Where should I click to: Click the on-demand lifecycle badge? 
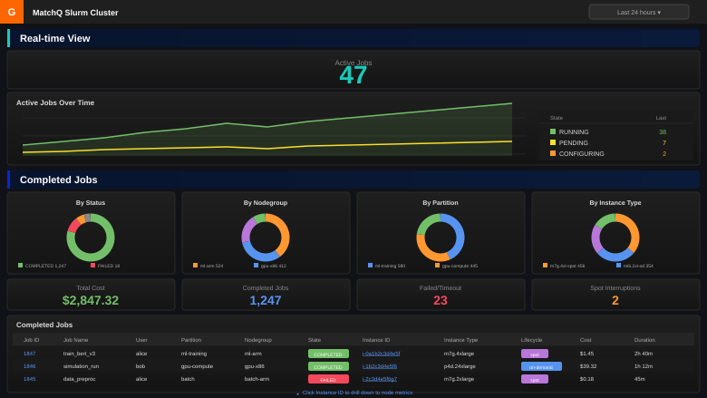tap(541, 366)
